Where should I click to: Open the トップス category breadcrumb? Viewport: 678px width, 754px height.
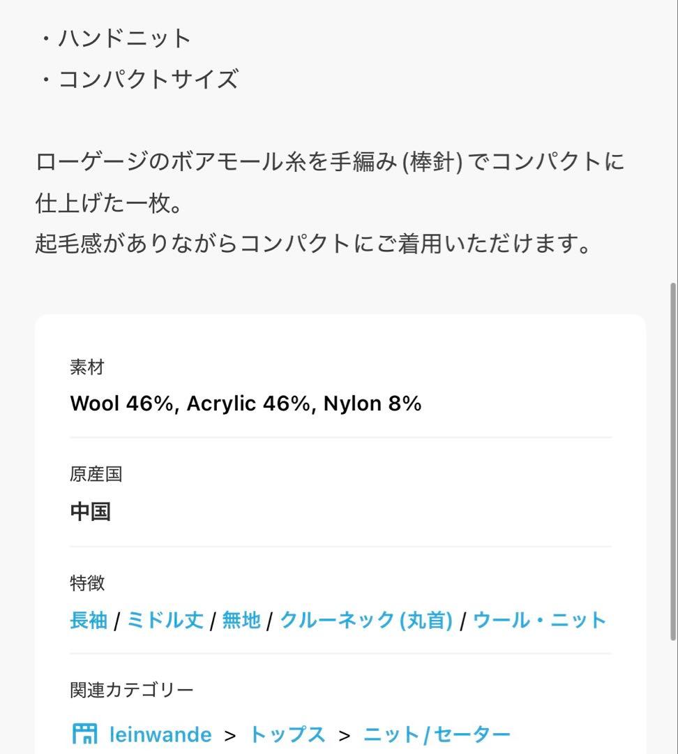287,734
